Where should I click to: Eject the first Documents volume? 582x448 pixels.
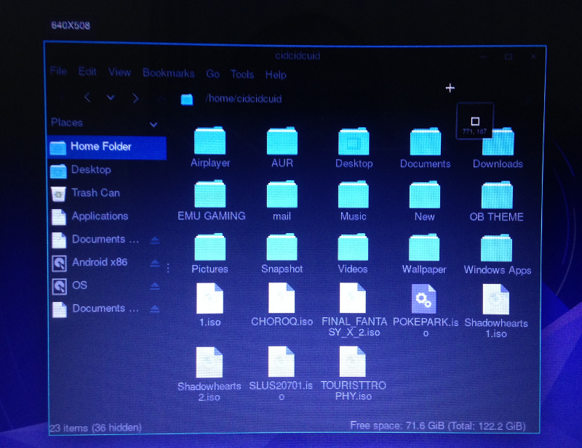click(x=155, y=240)
